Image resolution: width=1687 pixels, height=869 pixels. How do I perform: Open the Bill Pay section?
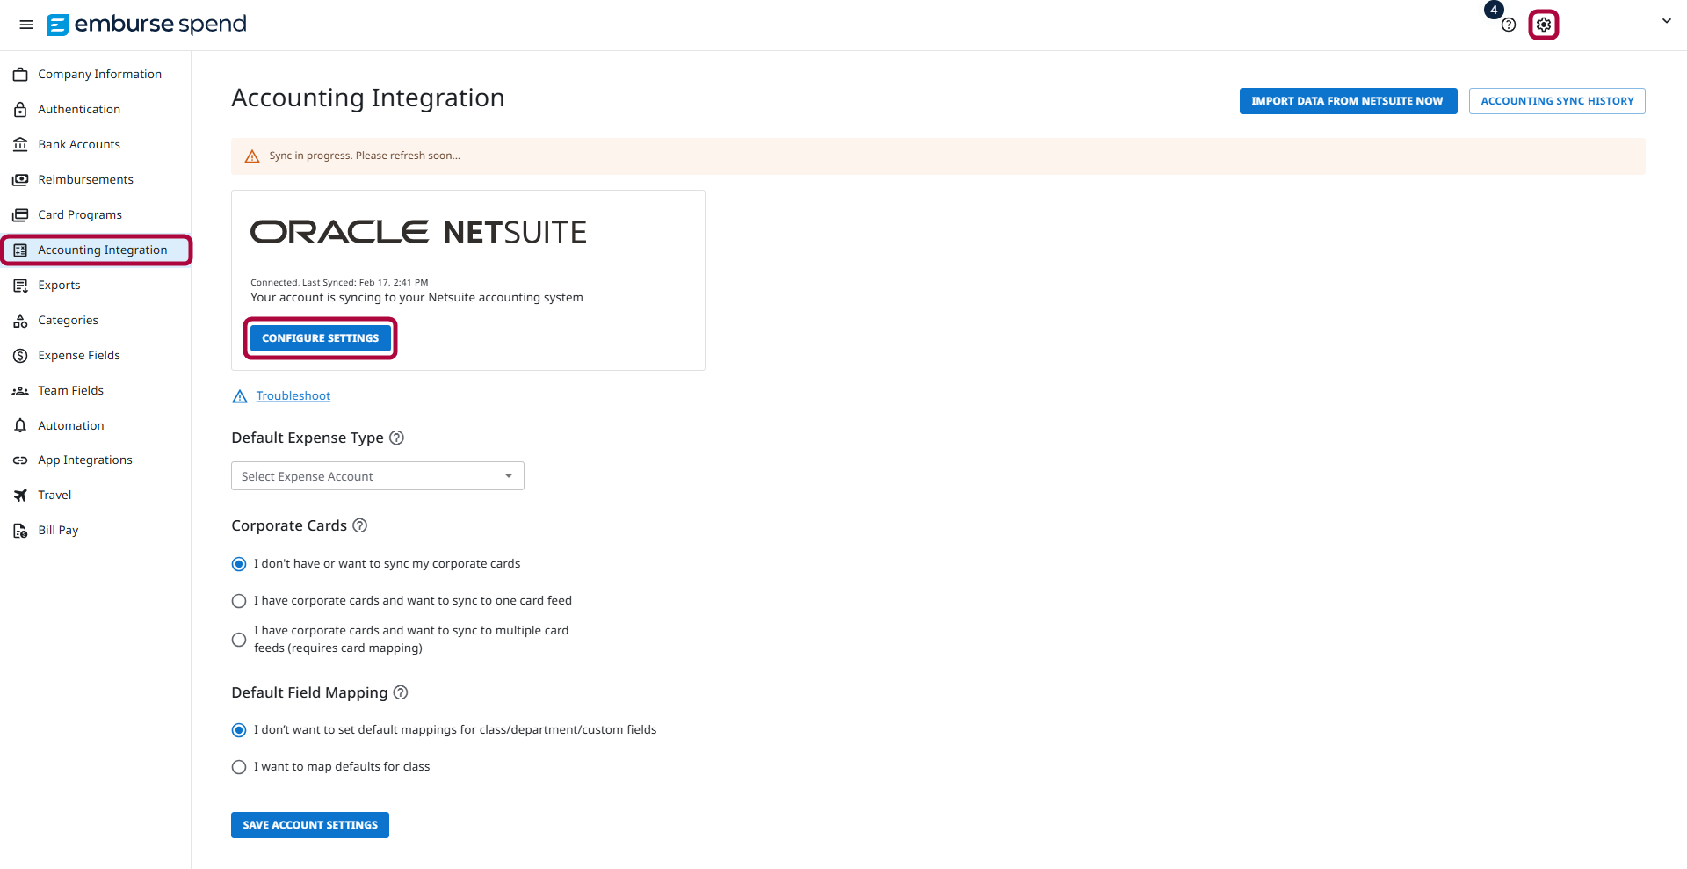pos(58,530)
